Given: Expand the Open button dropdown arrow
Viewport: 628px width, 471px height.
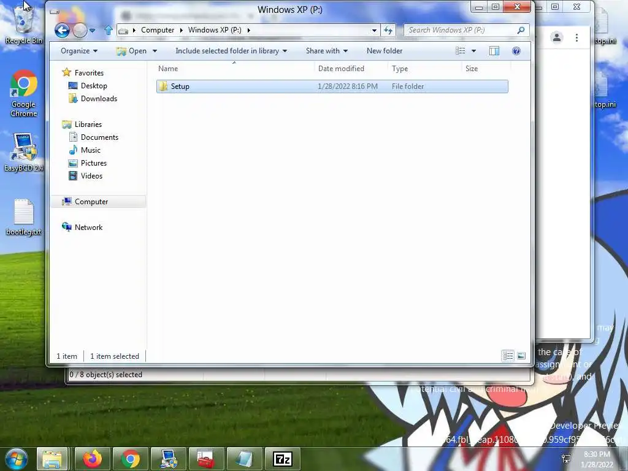Looking at the screenshot, I should [x=155, y=51].
